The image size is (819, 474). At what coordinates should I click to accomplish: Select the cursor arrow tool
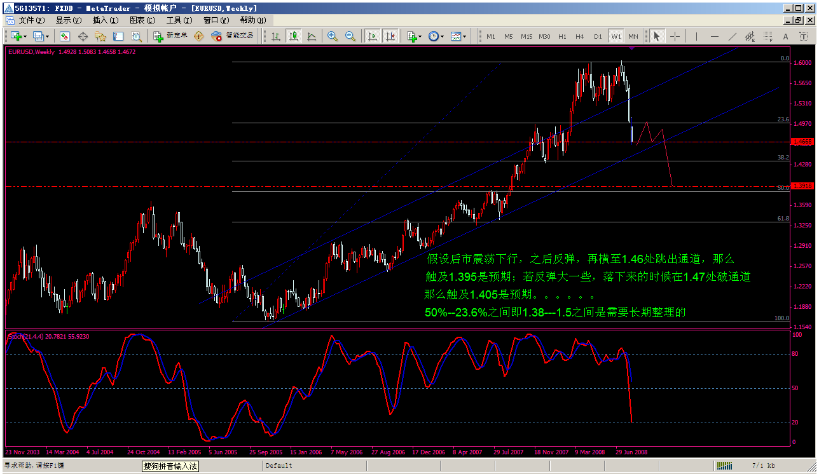click(x=657, y=36)
